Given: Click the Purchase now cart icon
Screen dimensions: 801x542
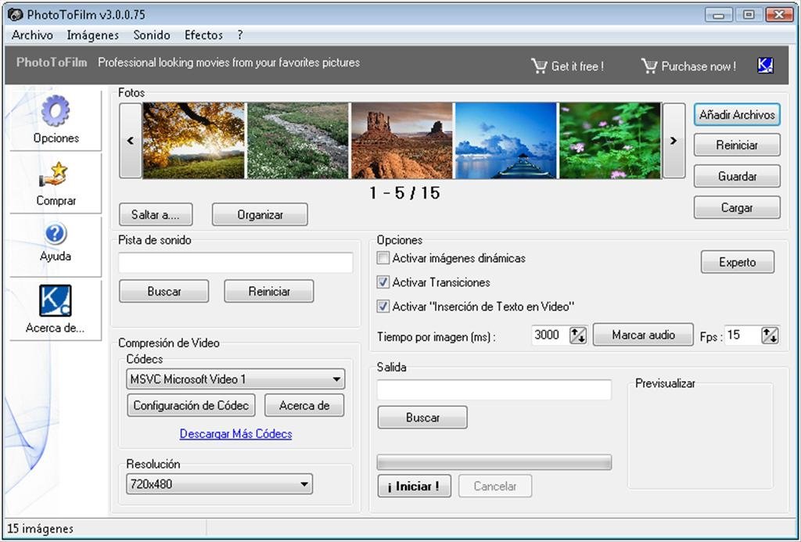Looking at the screenshot, I should pos(648,66).
